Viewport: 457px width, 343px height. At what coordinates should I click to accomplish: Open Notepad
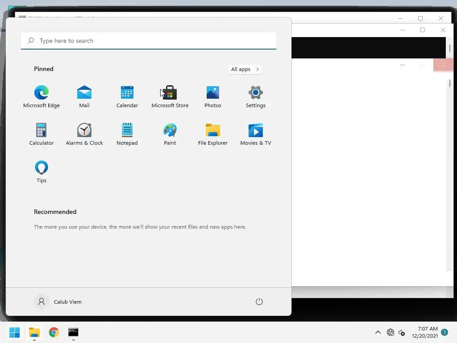127,134
